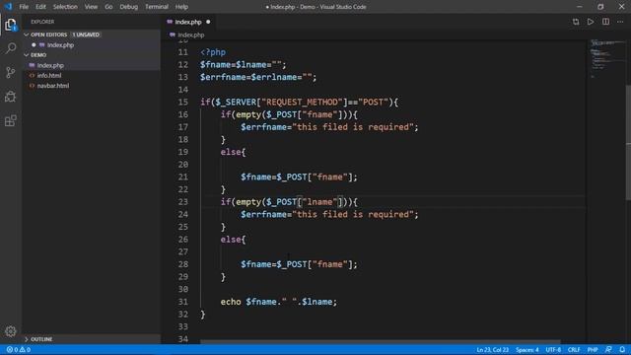Screen dimensions: 631x355
Task: Open the File menu
Action: tap(24, 7)
